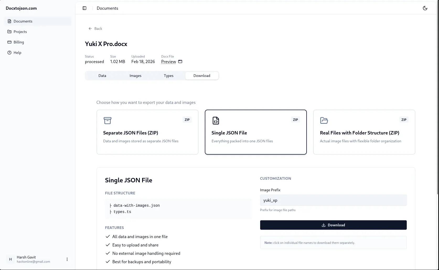Open Help question mark icon
439x270 pixels.
pos(9,53)
